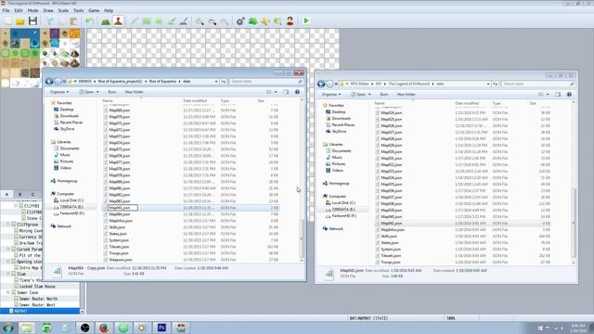594x334 pixels.
Task: Click New folder in Legend of Driftwood window
Action: coord(407,95)
